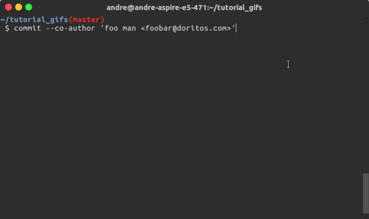369x219 pixels.
Task: Click foobar in the email address
Action: pyautogui.click(x=159, y=28)
